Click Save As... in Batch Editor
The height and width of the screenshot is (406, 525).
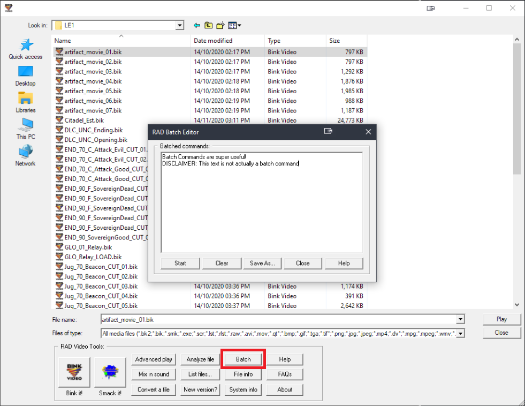[x=262, y=264]
